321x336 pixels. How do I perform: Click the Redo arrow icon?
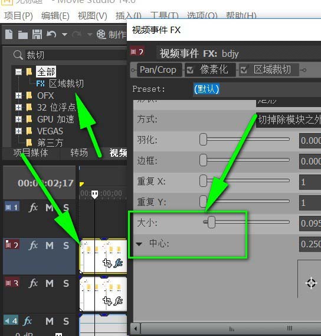[77, 34]
